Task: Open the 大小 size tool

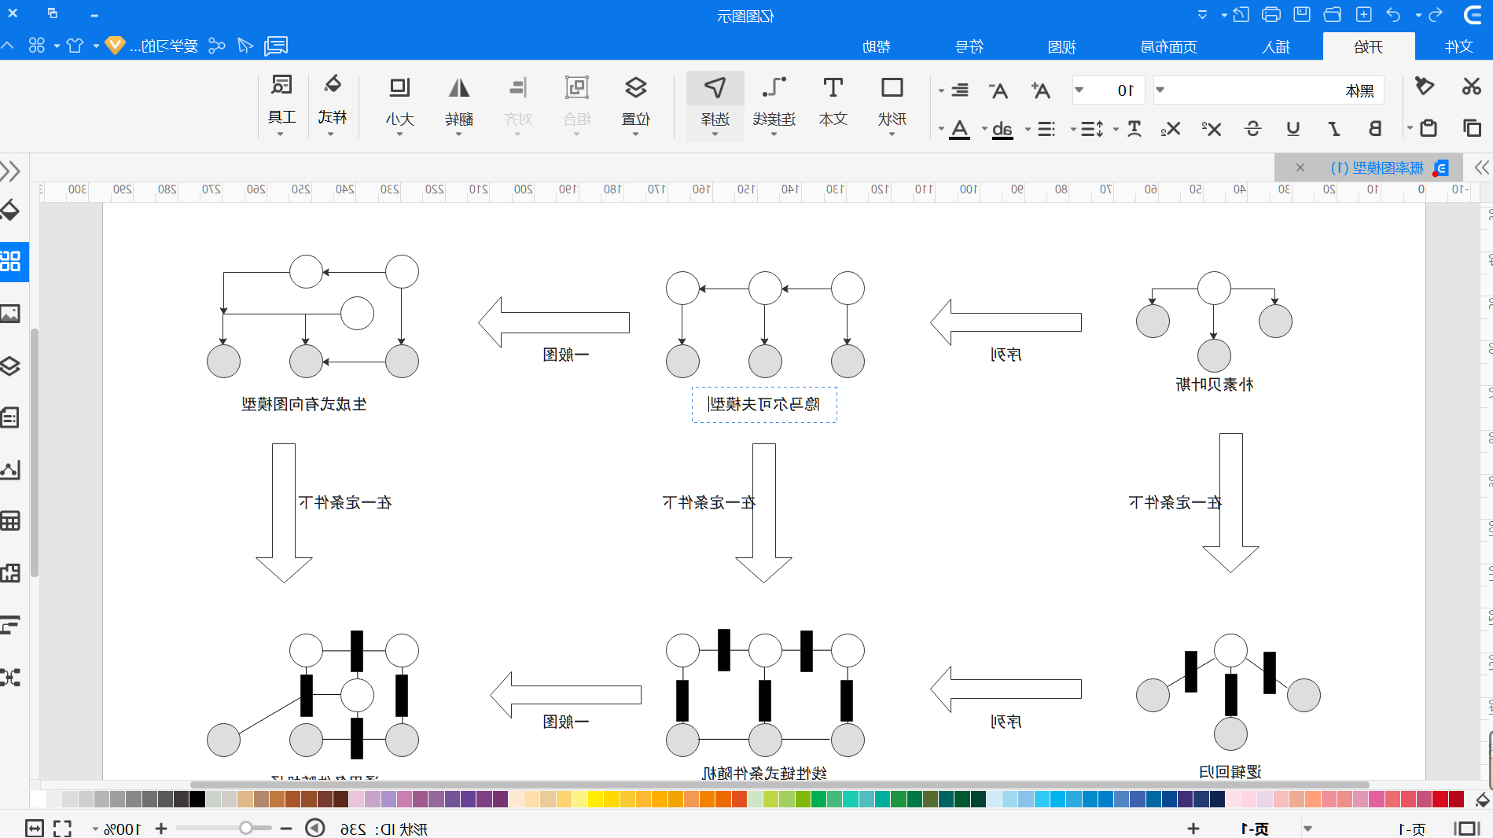Action: tap(399, 101)
